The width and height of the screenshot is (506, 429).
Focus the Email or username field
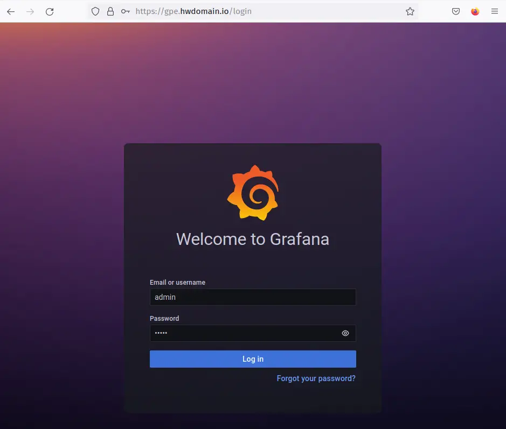tap(253, 297)
